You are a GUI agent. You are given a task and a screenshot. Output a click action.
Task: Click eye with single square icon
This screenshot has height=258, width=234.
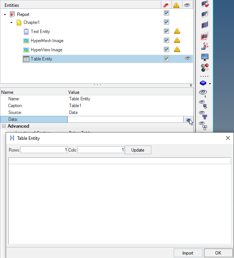tap(203, 104)
